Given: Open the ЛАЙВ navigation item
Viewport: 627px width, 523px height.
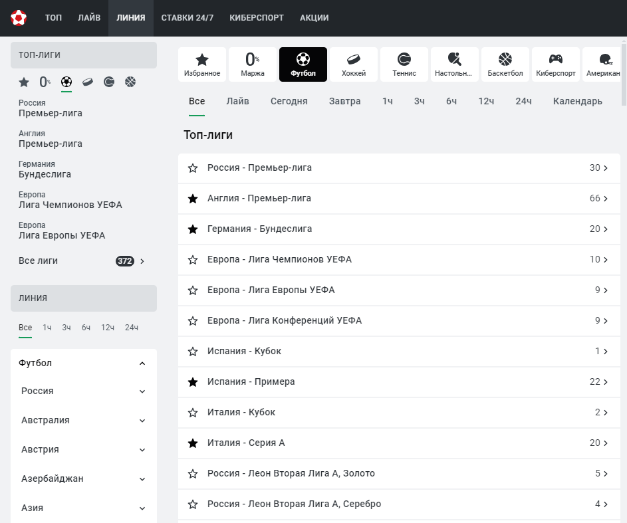Looking at the screenshot, I should (x=89, y=18).
